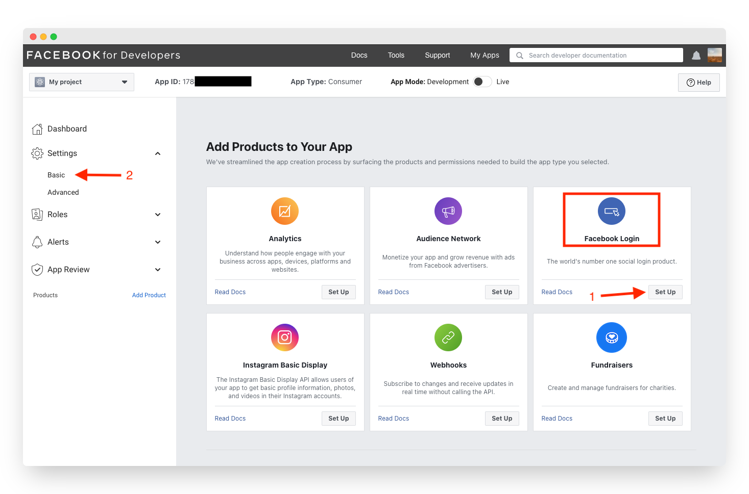Click Set Up for Webhooks
This screenshot has height=494, width=749.
tap(502, 419)
